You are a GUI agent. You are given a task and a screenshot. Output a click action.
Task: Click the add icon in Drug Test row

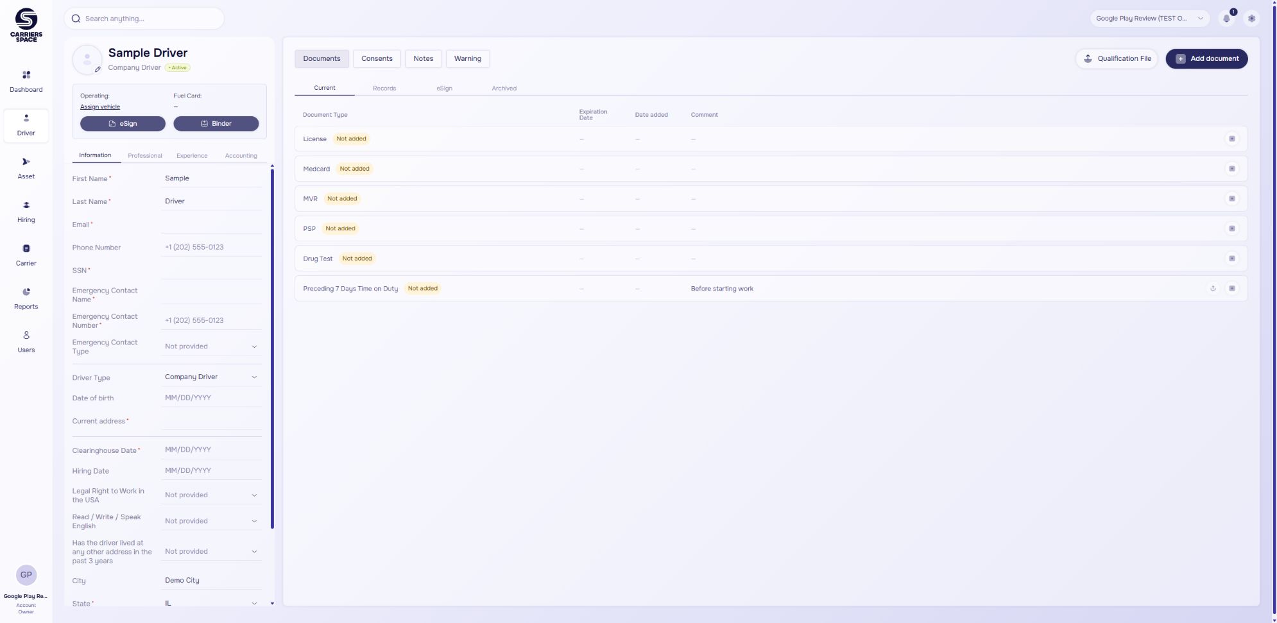point(1232,259)
